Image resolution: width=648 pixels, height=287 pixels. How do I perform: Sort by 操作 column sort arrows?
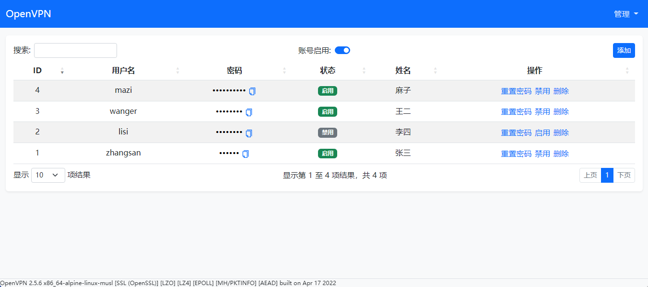627,71
